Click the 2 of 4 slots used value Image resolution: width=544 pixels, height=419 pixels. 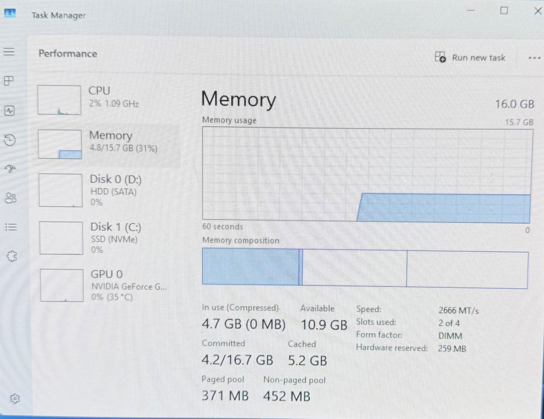[449, 323]
